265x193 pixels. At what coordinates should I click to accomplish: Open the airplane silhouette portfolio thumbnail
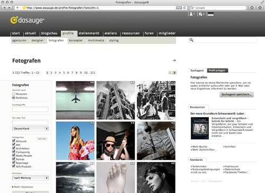(75, 100)
